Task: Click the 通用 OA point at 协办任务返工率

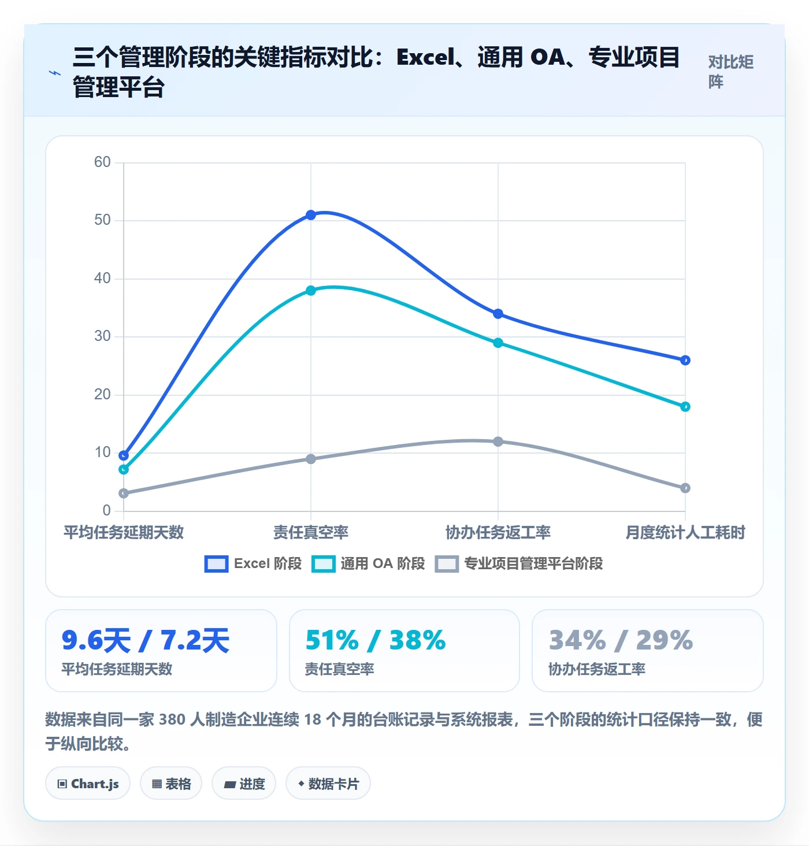Action: click(x=498, y=343)
